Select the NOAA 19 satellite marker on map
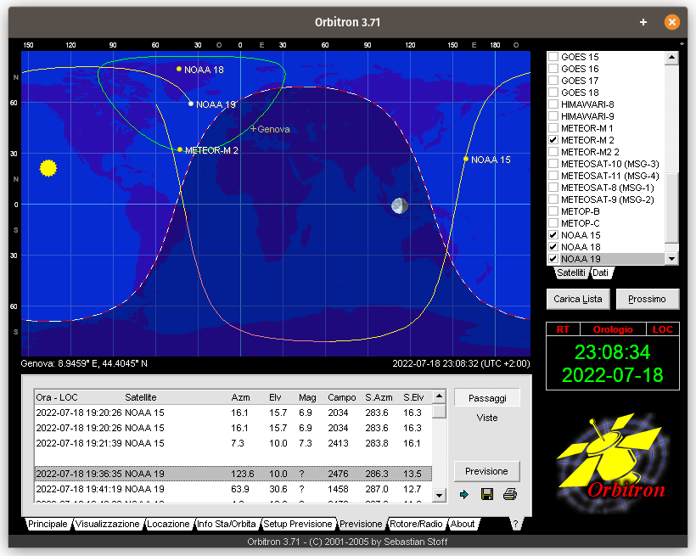The height and width of the screenshot is (556, 696). (x=191, y=104)
